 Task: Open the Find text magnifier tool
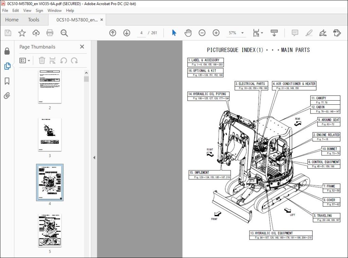coord(64,33)
